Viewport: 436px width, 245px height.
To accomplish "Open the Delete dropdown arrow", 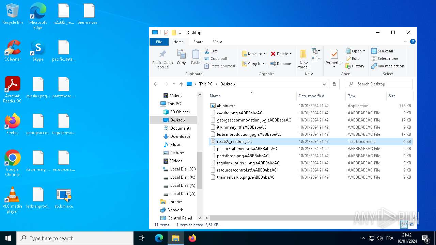I will [x=291, y=54].
